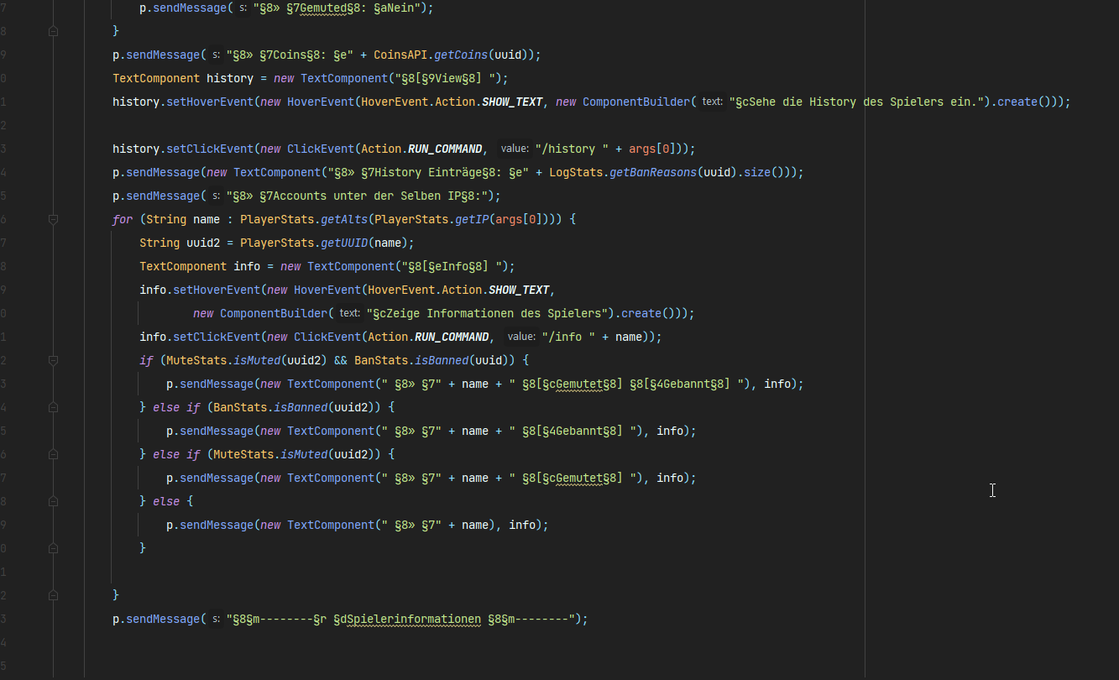This screenshot has height=680, width=1119.
Task: Click fold marker beside first closing brace
Action: [x=54, y=31]
